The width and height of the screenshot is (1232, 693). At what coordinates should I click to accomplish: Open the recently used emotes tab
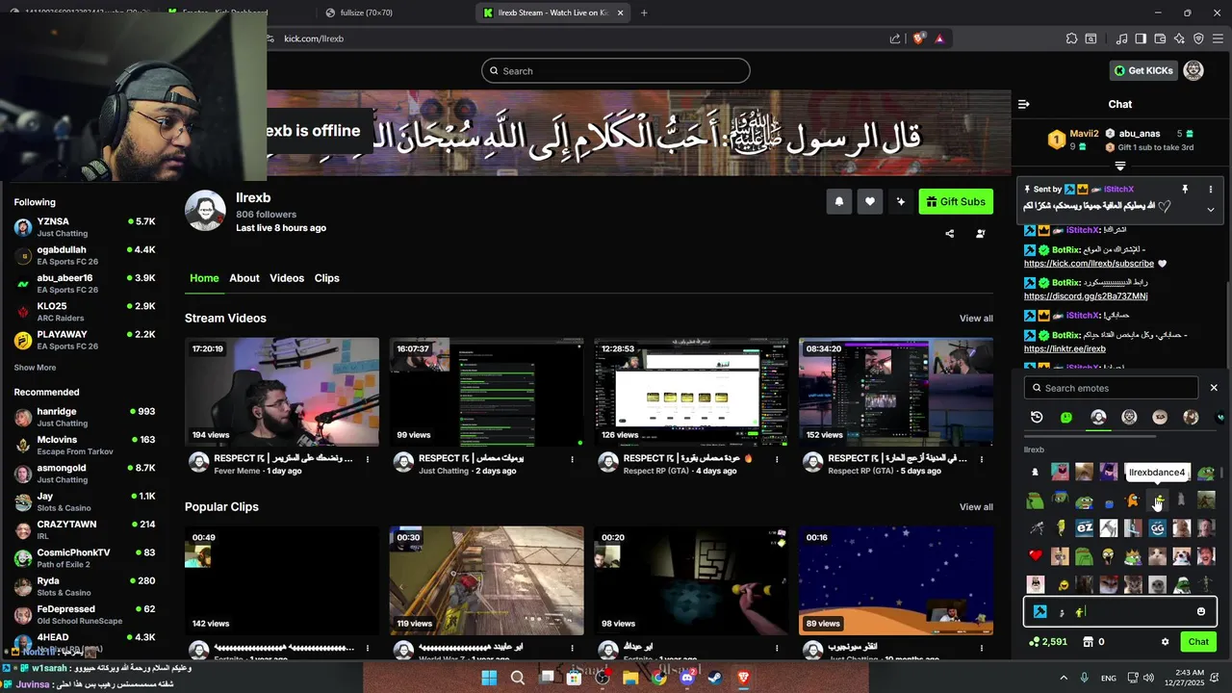tap(1037, 417)
